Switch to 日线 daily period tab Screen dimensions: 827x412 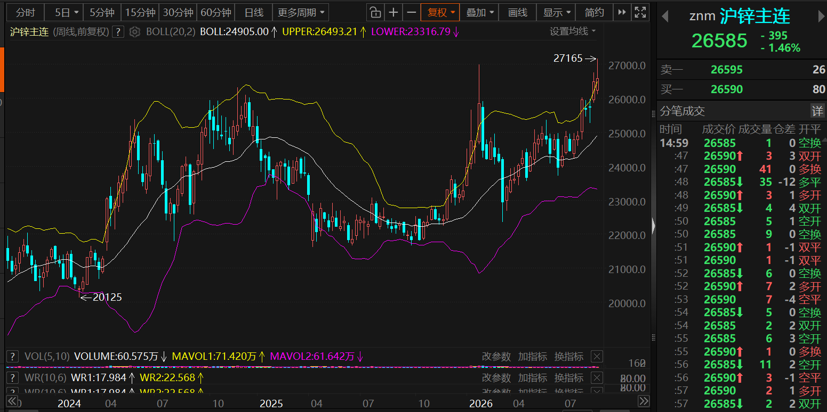click(254, 12)
